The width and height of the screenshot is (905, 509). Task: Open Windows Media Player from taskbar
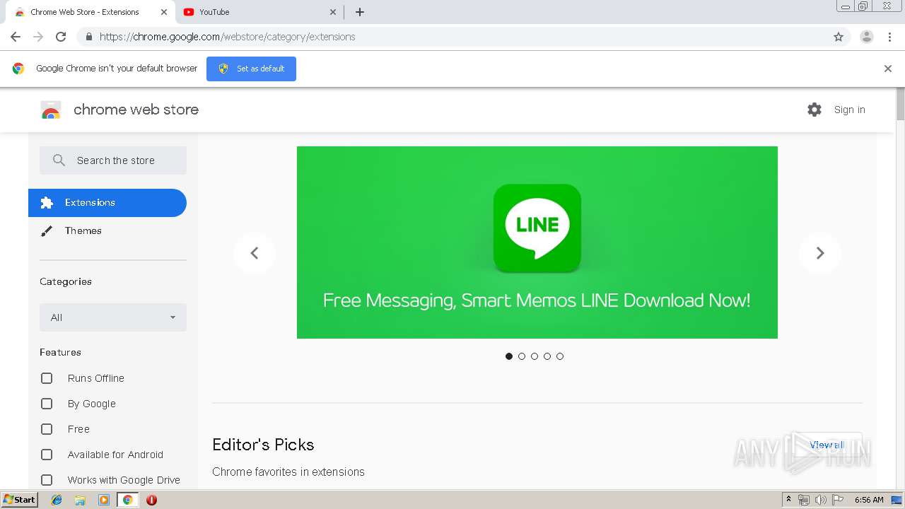click(104, 500)
